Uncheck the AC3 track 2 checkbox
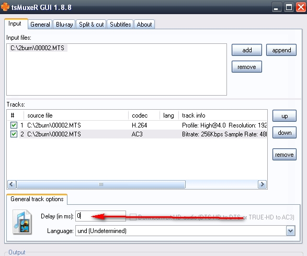Screen dimensions: 307x256 [x=14, y=134]
